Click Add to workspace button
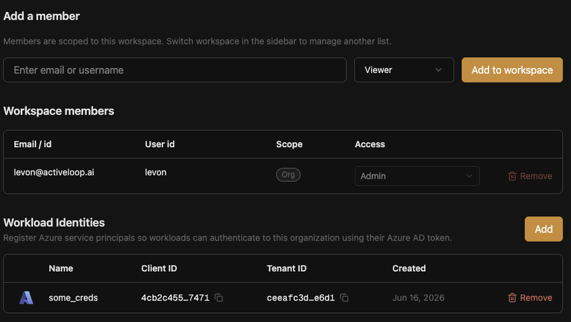Screen dimensions: 571x322 tap(512, 70)
